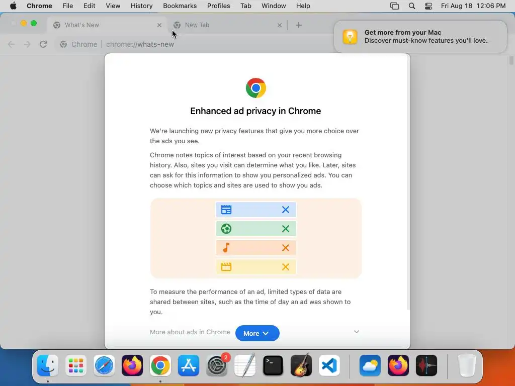Open the View menu

tap(113, 6)
